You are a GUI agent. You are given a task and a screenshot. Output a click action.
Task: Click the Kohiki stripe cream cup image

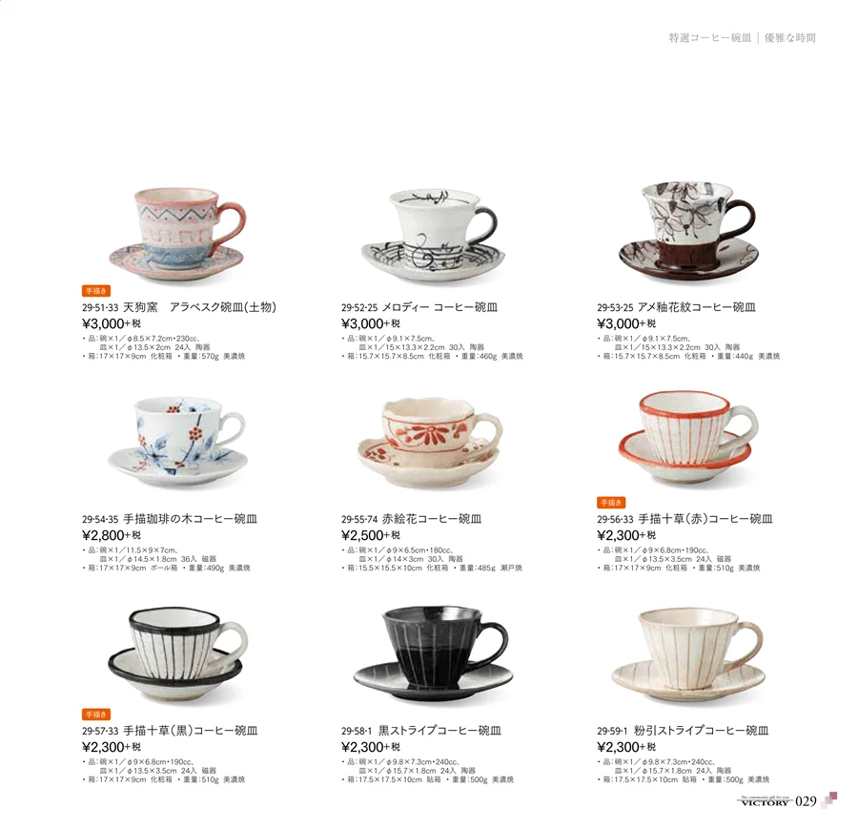click(x=687, y=653)
